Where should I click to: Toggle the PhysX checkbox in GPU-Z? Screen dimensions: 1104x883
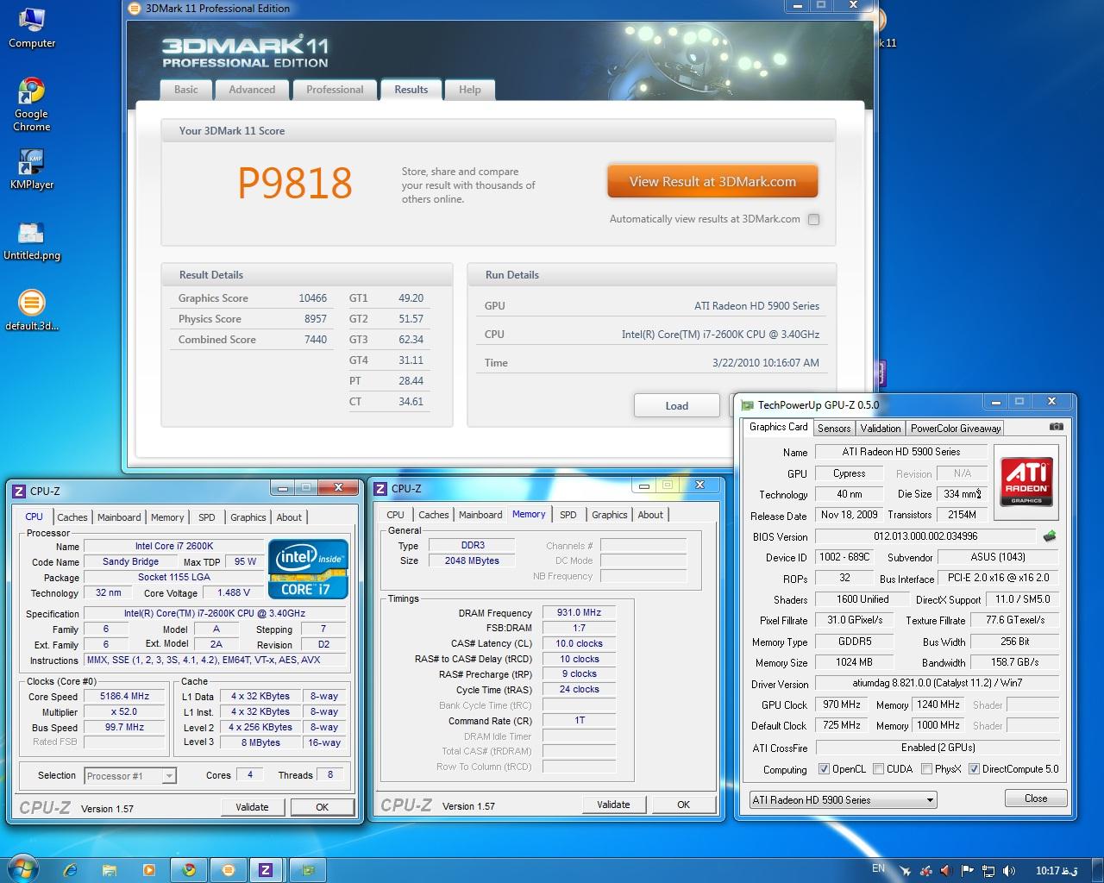[926, 769]
